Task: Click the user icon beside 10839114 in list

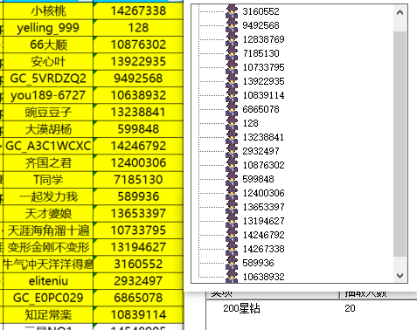Action: (232, 95)
